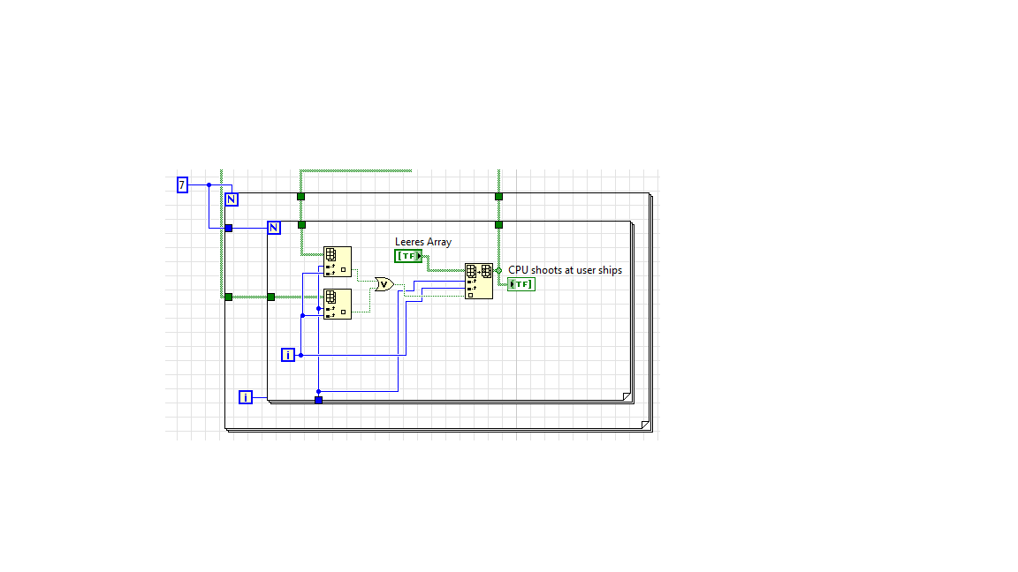
Task: Click the CPU shoots at user ships label
Action: tap(565, 270)
